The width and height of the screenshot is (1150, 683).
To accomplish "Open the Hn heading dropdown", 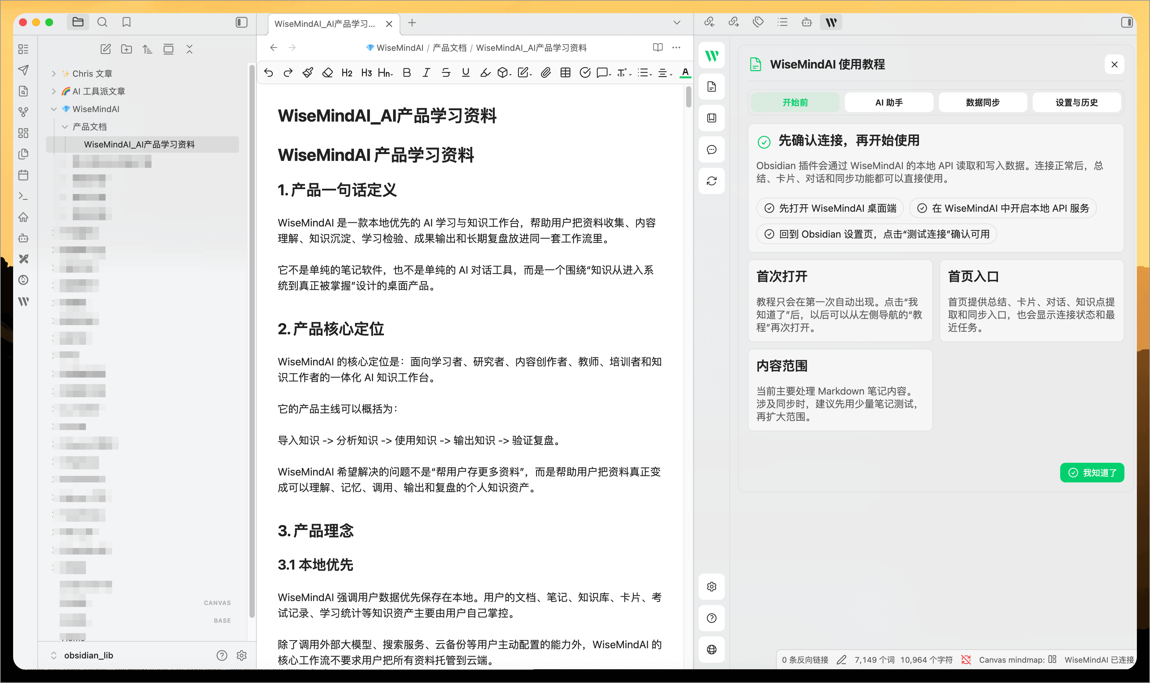I will [x=386, y=72].
